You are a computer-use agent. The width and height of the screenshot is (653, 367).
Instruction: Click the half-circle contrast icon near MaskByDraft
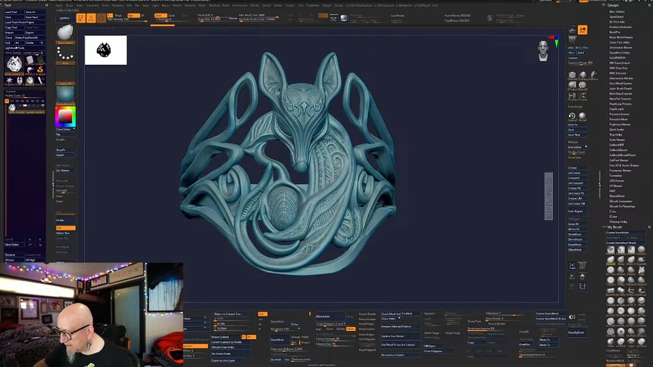[572, 317]
